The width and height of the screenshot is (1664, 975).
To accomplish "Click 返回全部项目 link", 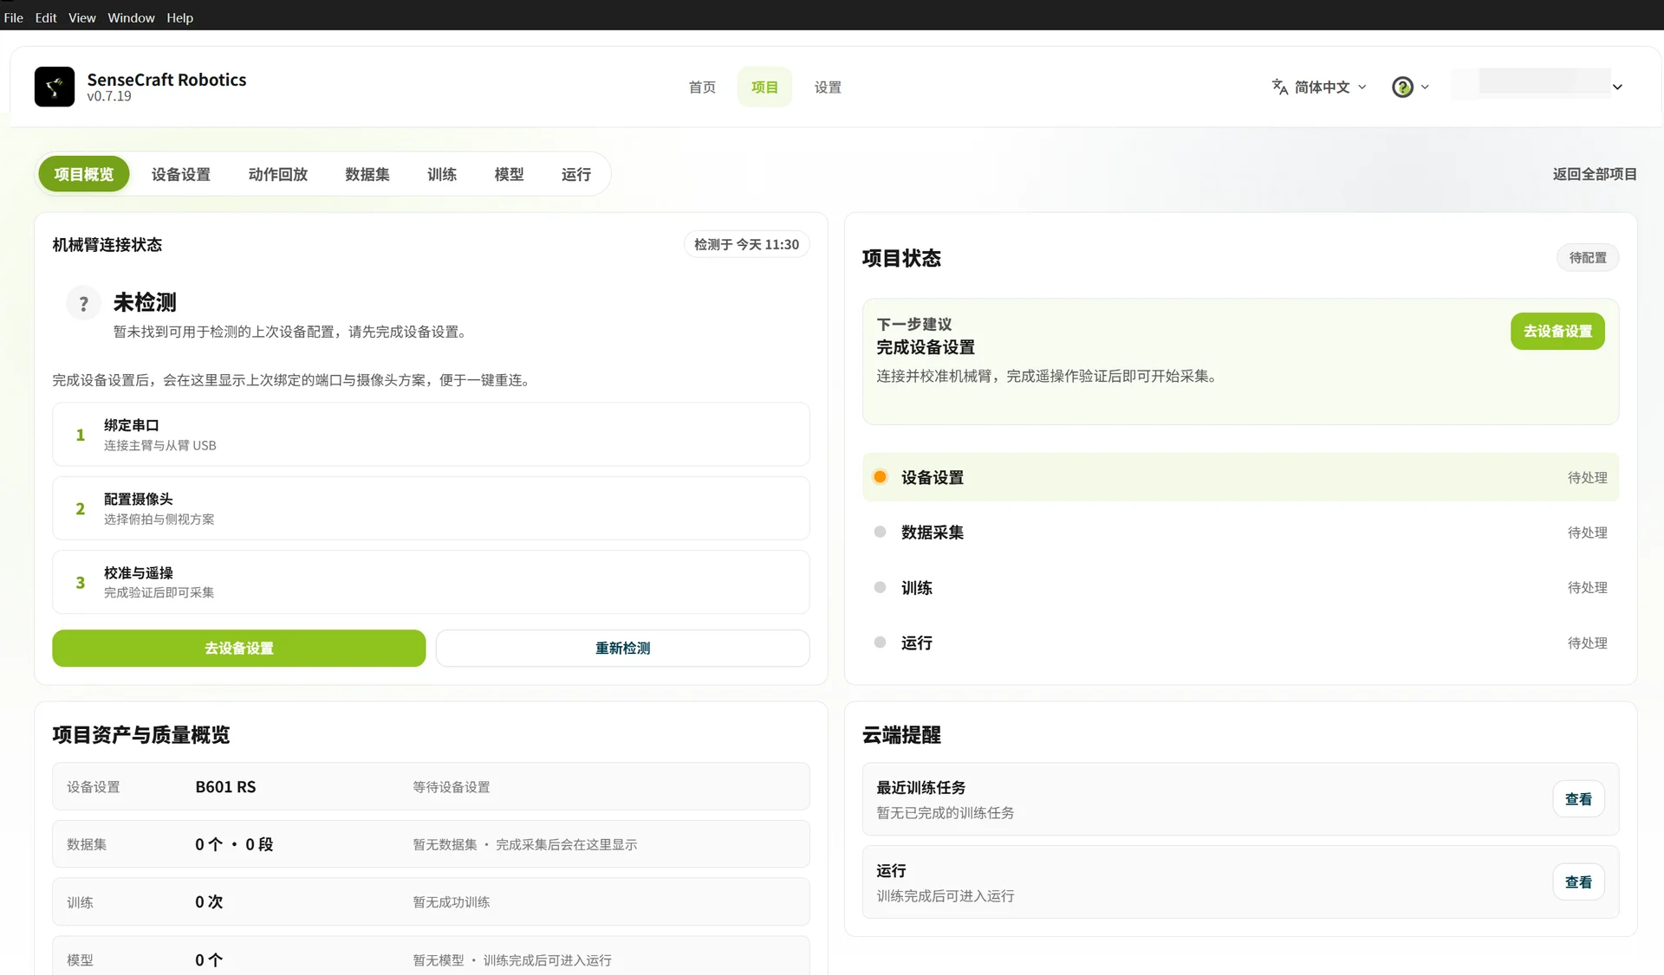I will [x=1595, y=174].
